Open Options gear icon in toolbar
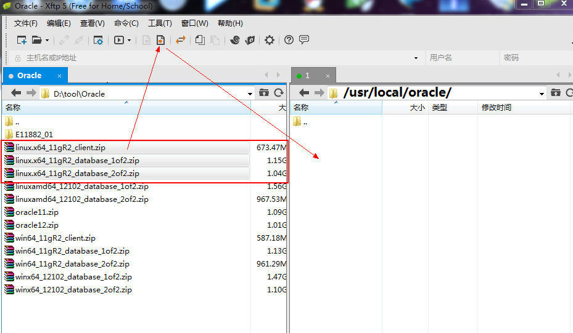This screenshot has height=333, width=573. 270,40
